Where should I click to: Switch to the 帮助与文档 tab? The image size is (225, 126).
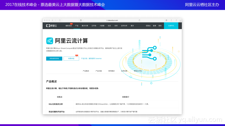(138, 71)
